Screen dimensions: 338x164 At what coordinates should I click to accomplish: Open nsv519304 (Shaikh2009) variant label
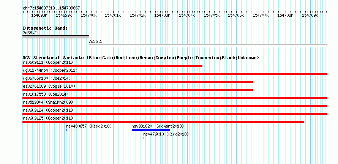tap(48, 102)
